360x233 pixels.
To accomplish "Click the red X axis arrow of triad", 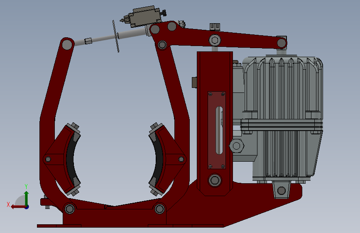I will tap(18, 207).
